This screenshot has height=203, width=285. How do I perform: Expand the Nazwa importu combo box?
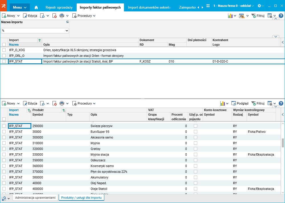point(67,31)
